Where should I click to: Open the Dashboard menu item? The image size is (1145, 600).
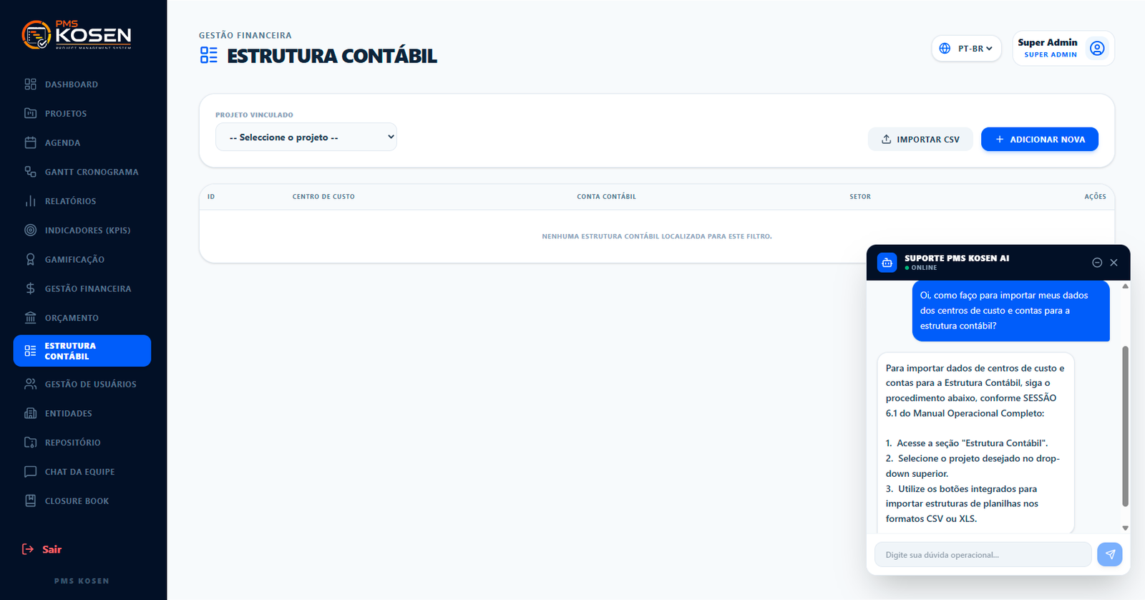[x=82, y=84]
